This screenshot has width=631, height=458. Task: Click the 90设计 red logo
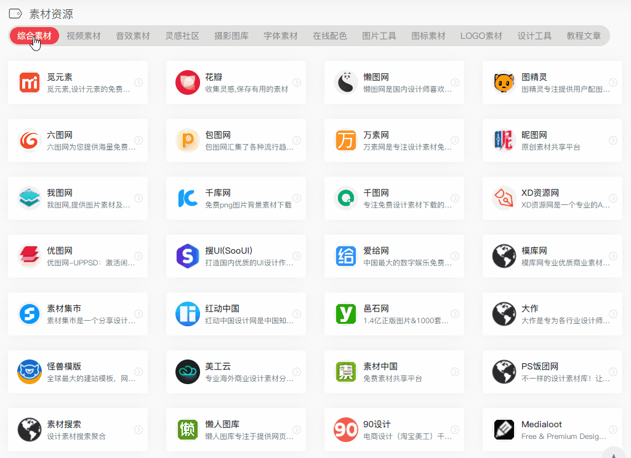pos(346,430)
